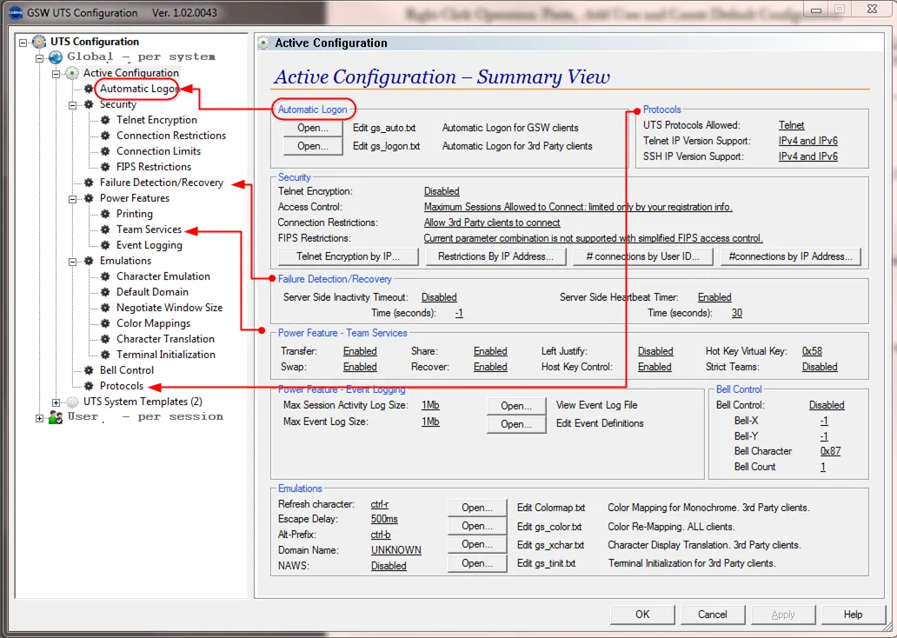
Task: Select Protocols tree item
Action: pos(122,386)
